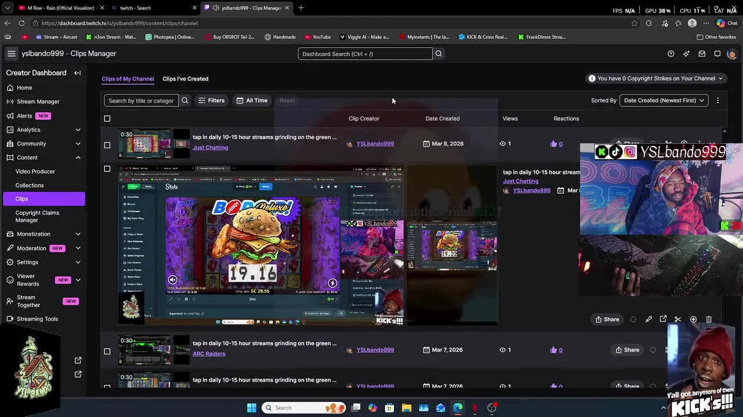
Task: Edit expanded clip title with pencil icon
Action: [x=648, y=319]
